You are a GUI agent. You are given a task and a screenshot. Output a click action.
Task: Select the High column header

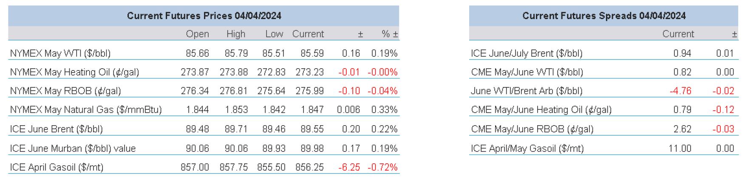point(235,34)
